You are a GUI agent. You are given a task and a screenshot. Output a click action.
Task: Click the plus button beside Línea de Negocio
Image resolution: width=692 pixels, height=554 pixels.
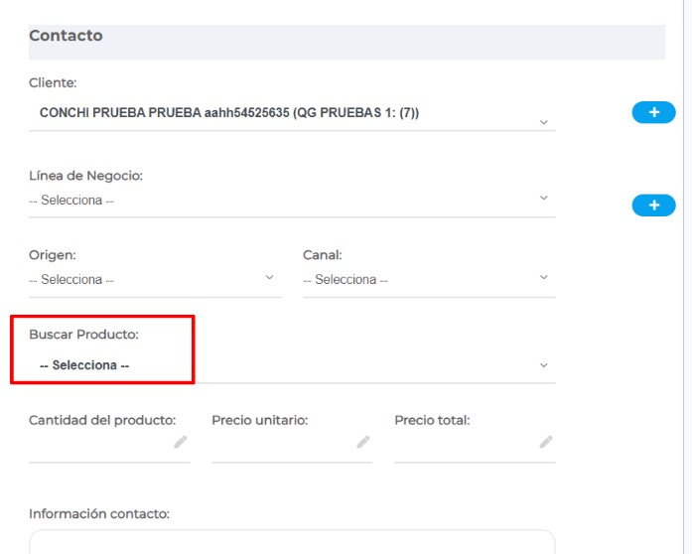[653, 206]
